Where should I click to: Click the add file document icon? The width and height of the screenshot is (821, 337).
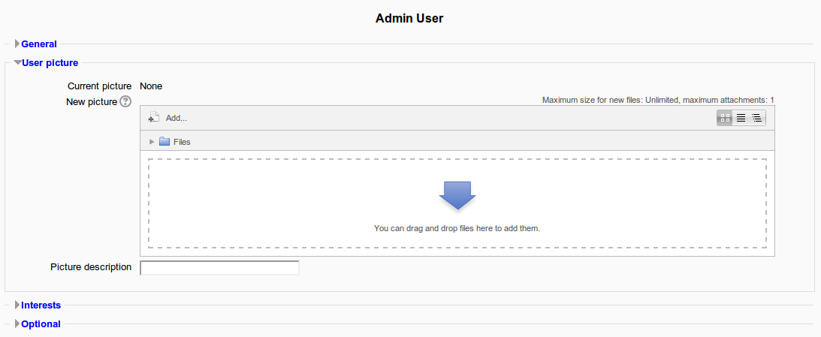click(x=153, y=117)
